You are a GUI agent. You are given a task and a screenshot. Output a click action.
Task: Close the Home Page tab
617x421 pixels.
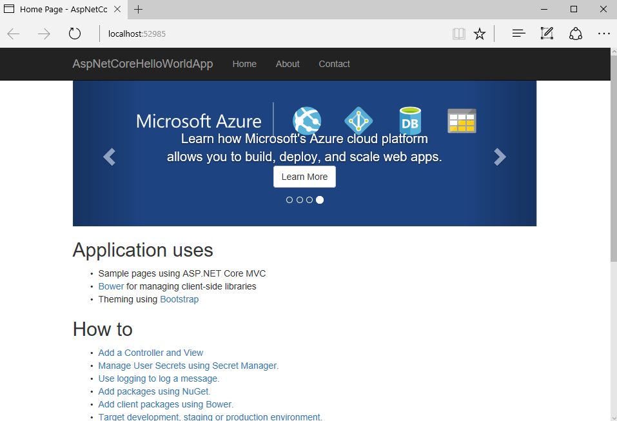tap(117, 9)
